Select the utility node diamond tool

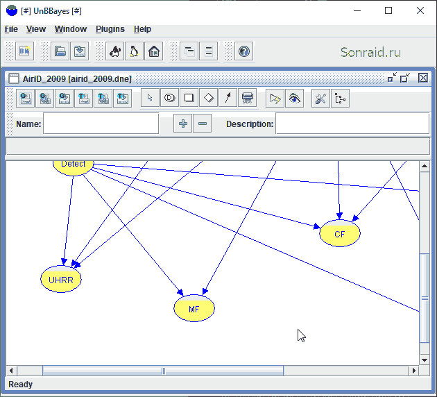(x=209, y=98)
